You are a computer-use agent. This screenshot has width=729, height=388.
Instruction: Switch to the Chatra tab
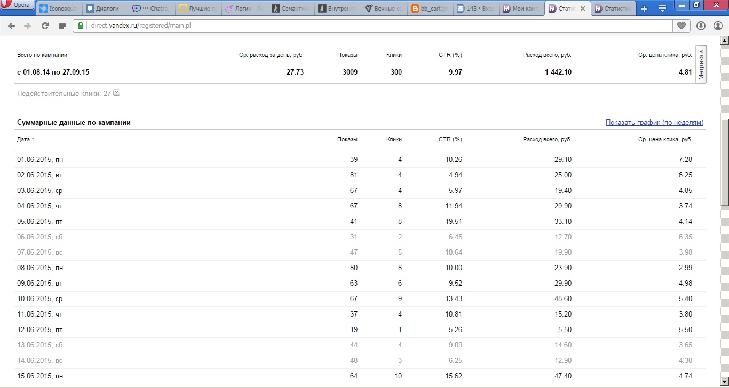(x=151, y=9)
